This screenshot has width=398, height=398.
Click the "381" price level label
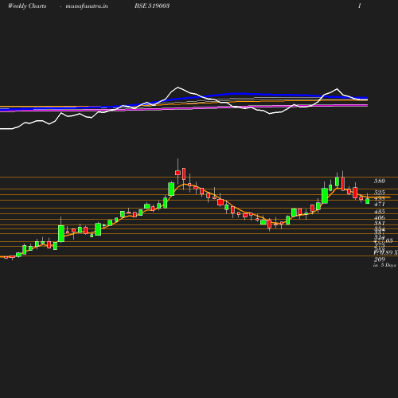click(x=380, y=223)
